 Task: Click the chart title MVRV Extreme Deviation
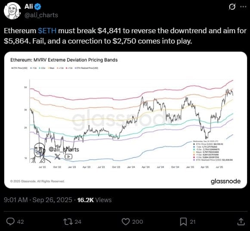[x=64, y=60]
